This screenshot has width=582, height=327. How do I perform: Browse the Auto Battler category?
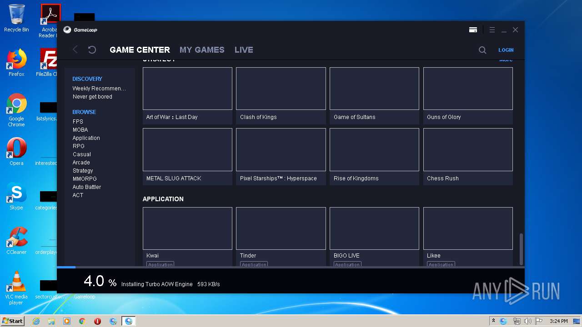click(87, 187)
